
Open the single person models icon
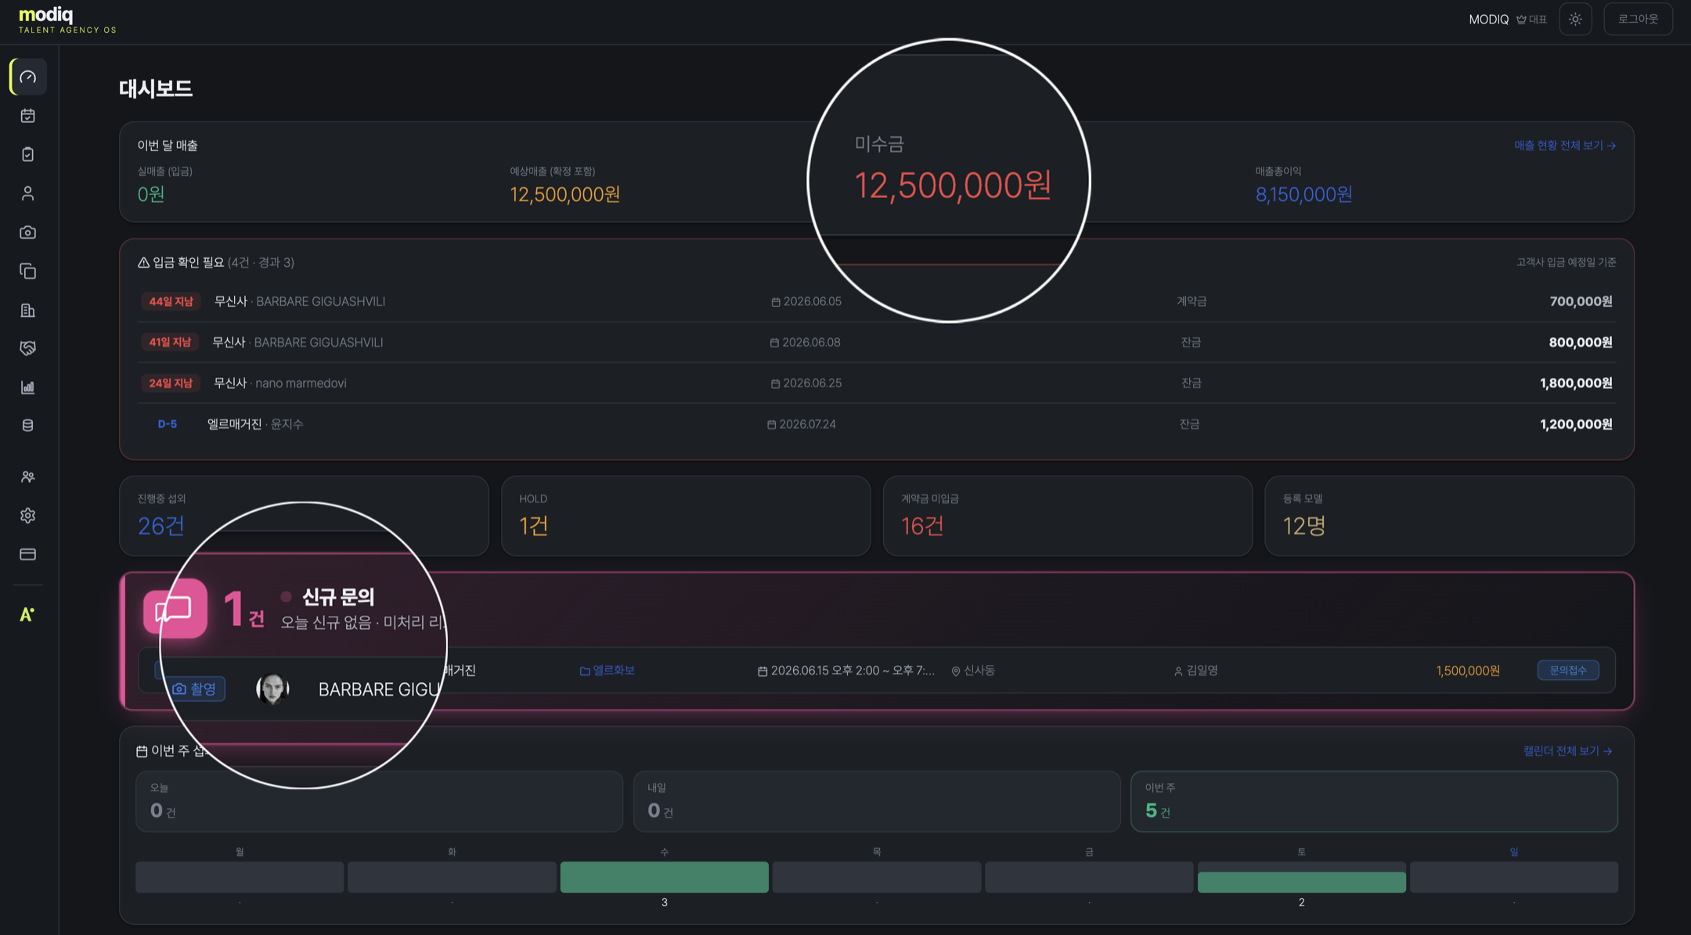28,193
